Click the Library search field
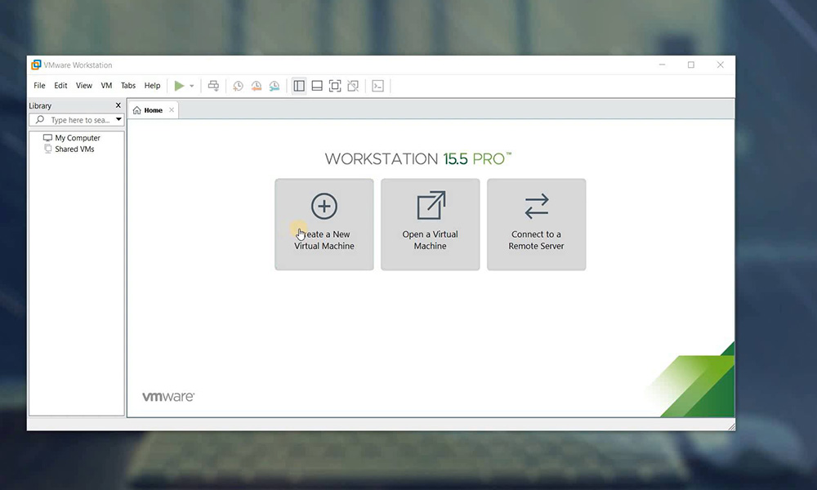The height and width of the screenshot is (490, 817). point(77,120)
